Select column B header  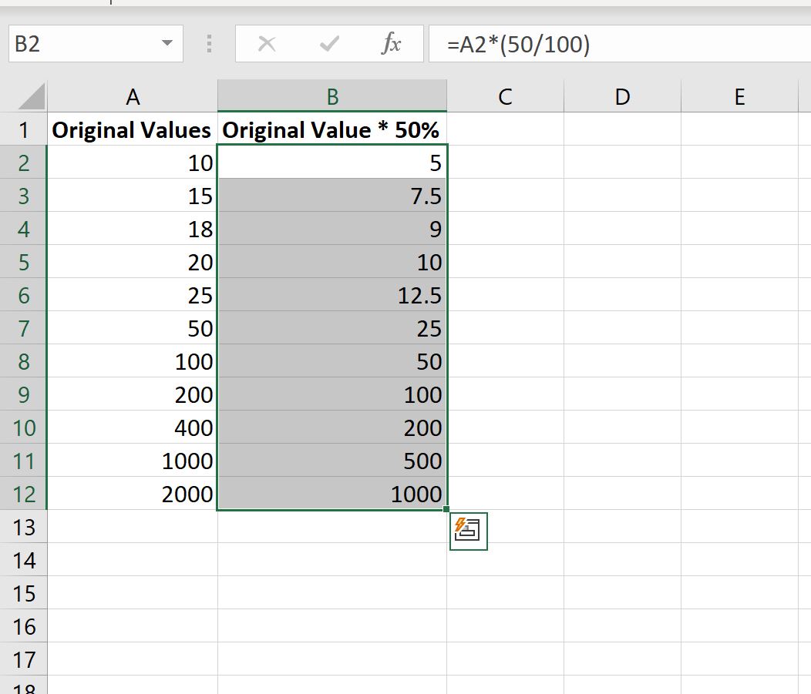click(332, 96)
